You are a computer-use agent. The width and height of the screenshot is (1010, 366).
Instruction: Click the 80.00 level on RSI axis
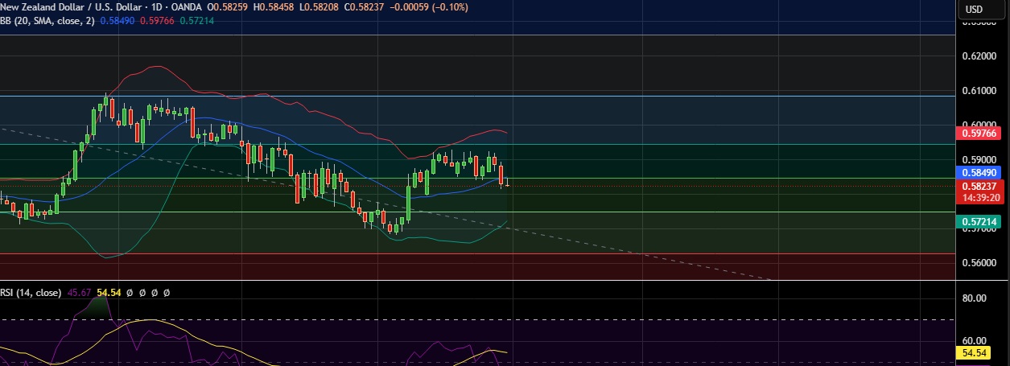(975, 298)
